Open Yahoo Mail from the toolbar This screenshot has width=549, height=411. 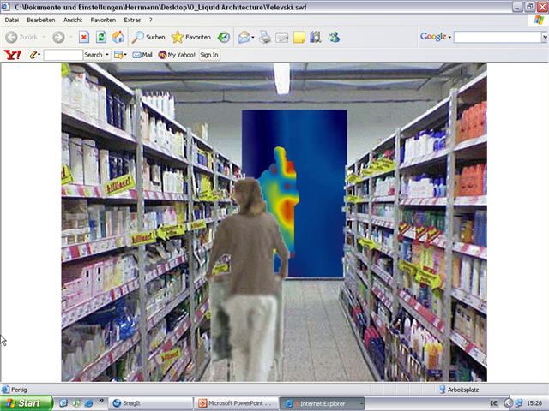pos(142,55)
